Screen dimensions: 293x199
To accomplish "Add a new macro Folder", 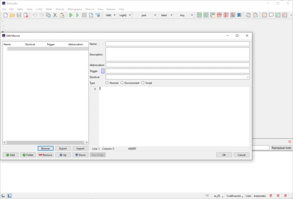I will click(28, 155).
